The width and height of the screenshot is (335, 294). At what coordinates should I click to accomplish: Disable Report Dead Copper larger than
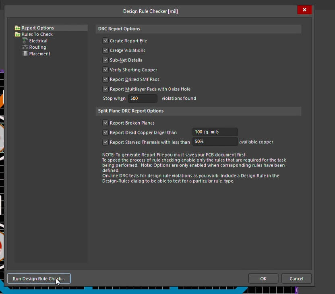(x=105, y=132)
